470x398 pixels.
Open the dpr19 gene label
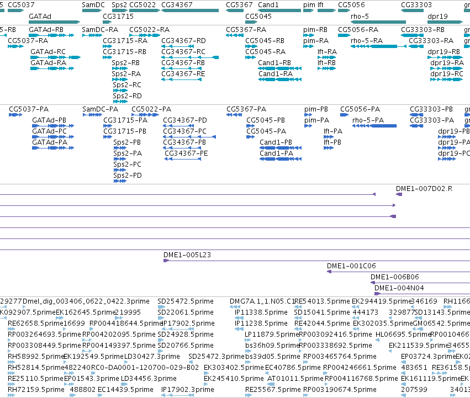pos(437,16)
